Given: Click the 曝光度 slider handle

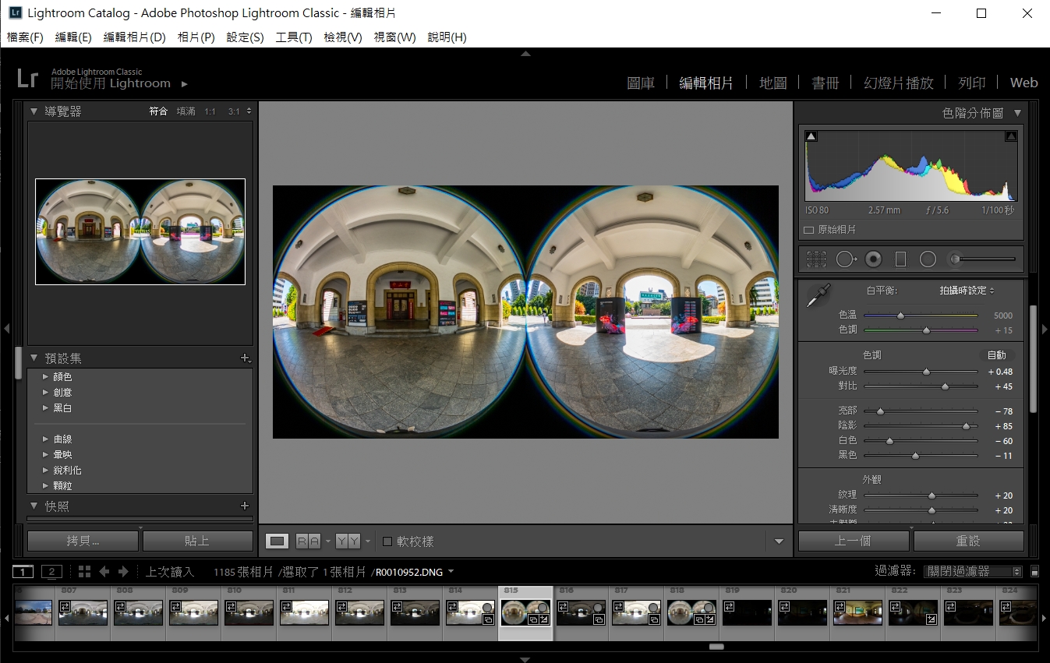Looking at the screenshot, I should coord(926,372).
